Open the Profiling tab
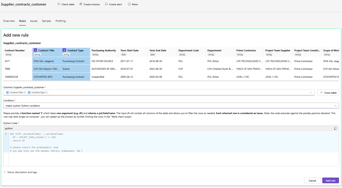342x188 pixels. tap(60, 21)
